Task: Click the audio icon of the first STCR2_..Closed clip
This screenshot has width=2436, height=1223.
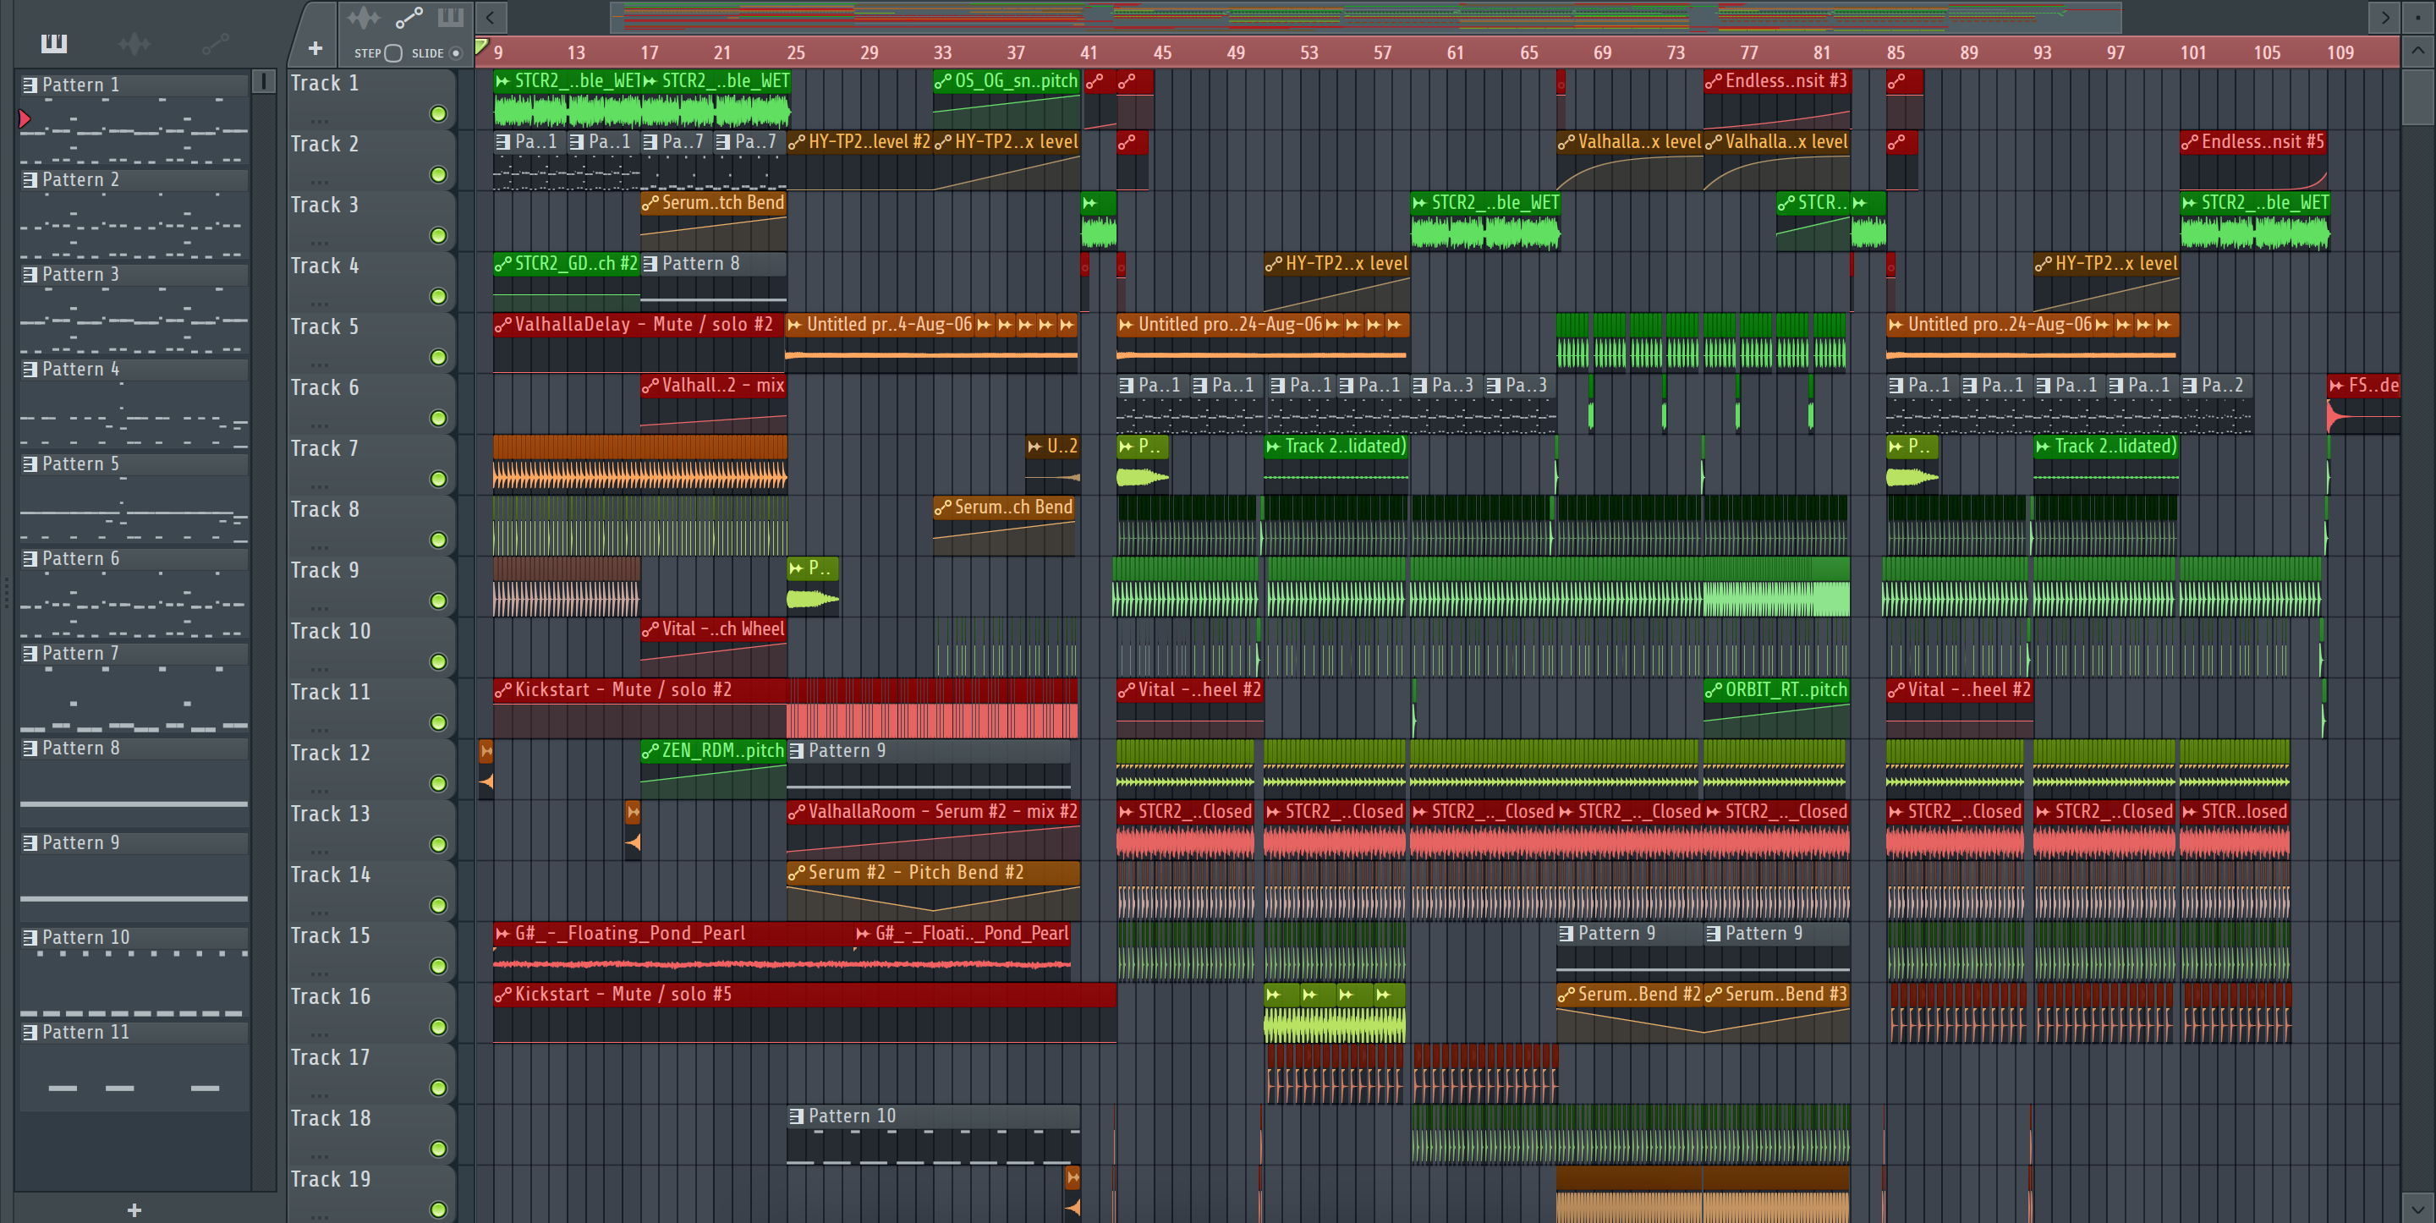Action: tap(1127, 813)
